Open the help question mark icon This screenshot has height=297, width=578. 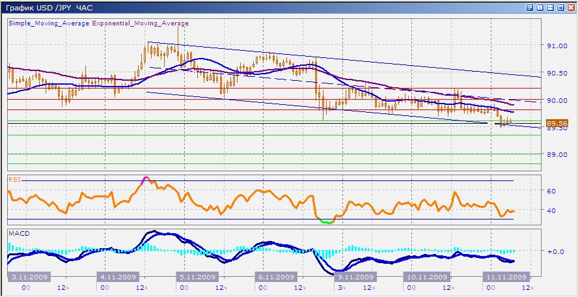(x=529, y=7)
